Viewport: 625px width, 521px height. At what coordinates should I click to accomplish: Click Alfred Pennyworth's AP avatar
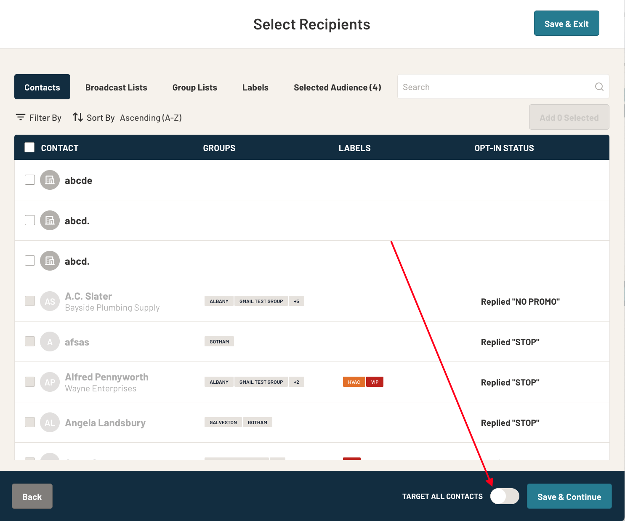(49, 382)
